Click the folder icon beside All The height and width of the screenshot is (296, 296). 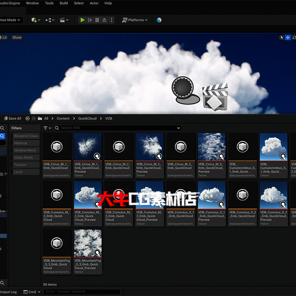click(x=40, y=118)
